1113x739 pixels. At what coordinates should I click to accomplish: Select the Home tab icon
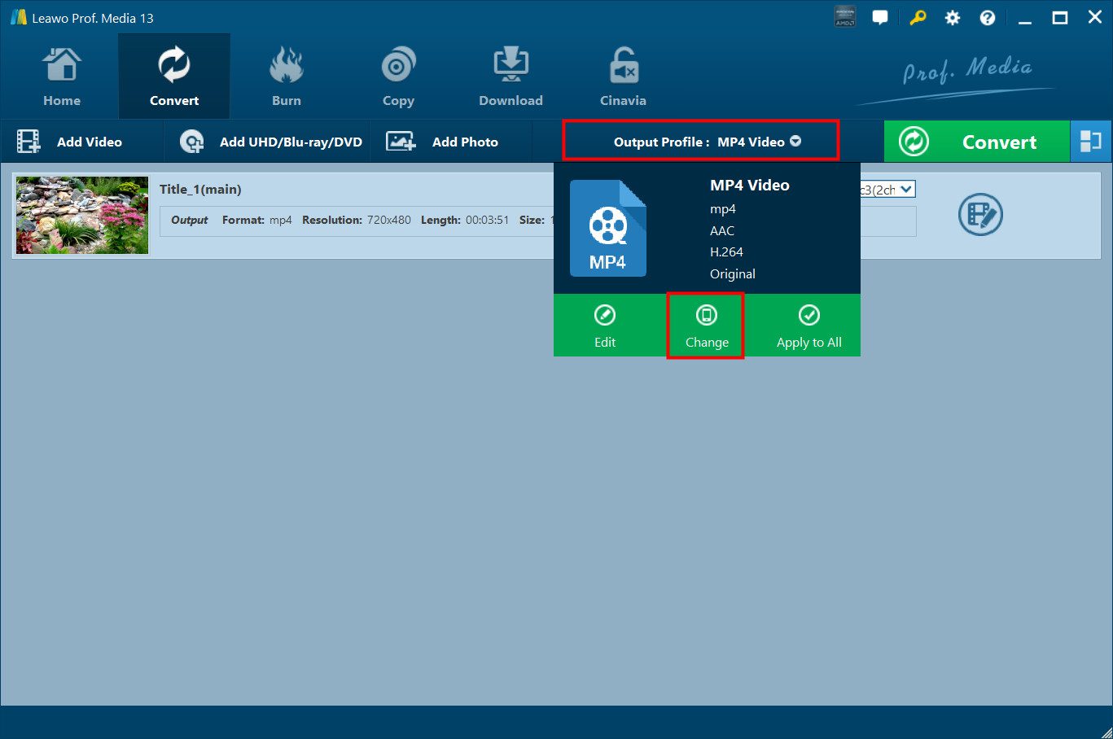(x=61, y=63)
